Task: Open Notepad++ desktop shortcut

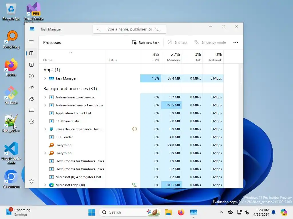Action: pyautogui.click(x=11, y=123)
